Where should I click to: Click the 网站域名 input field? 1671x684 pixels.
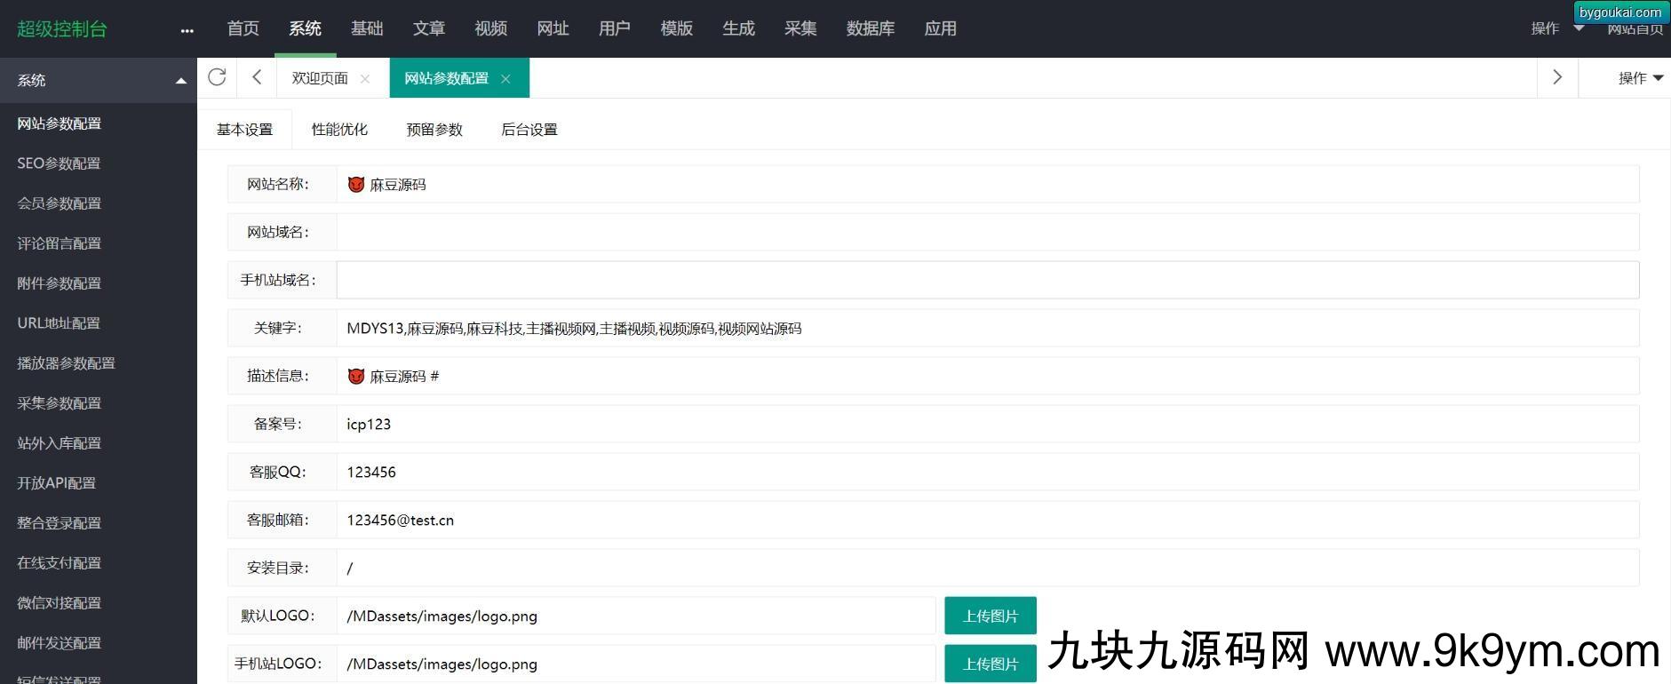click(986, 232)
